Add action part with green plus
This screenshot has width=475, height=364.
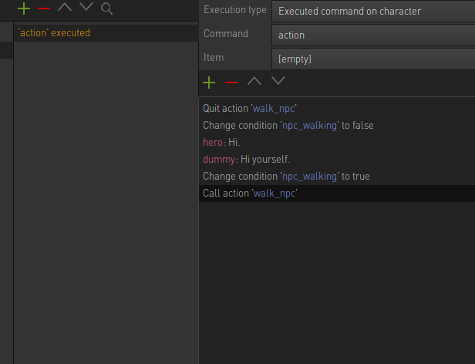[209, 83]
